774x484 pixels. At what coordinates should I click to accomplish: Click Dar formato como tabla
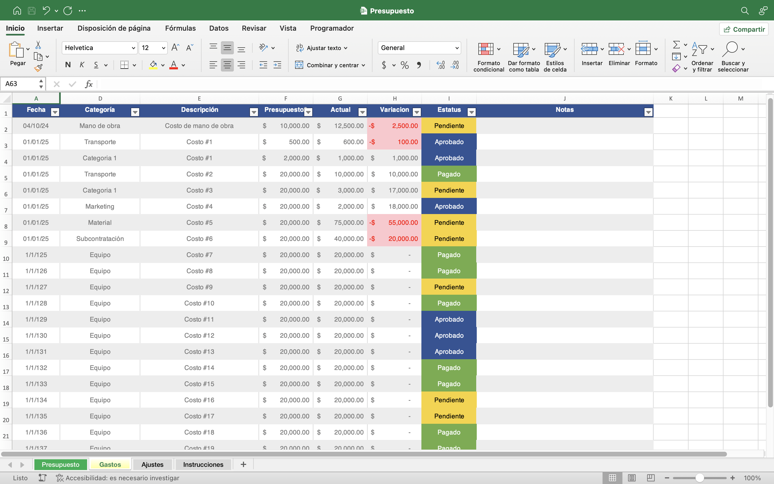(524, 57)
